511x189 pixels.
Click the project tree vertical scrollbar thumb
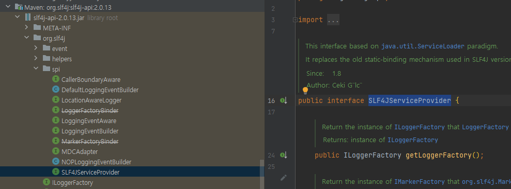point(262,174)
